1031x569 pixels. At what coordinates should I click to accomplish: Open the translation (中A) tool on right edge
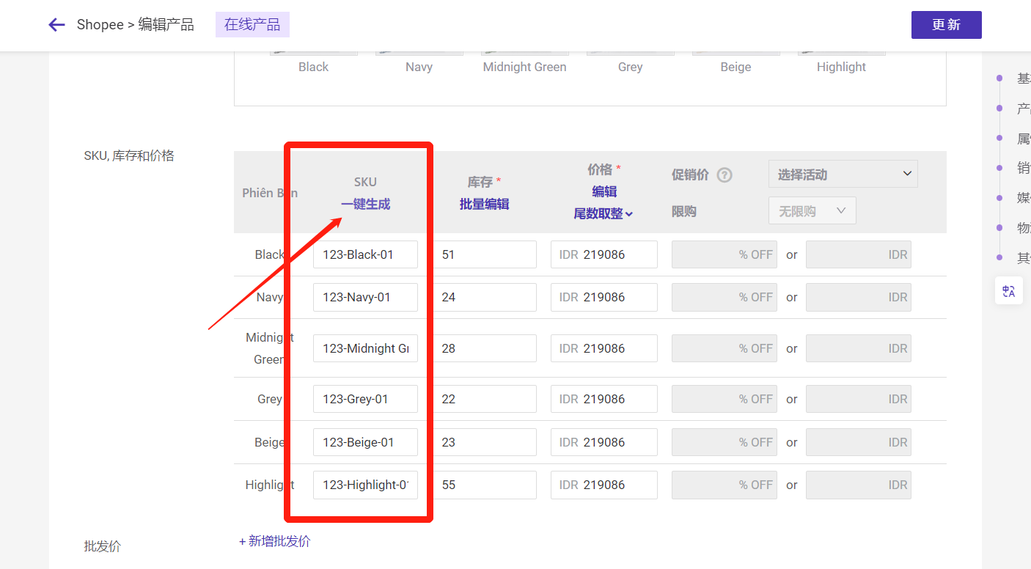point(1008,290)
